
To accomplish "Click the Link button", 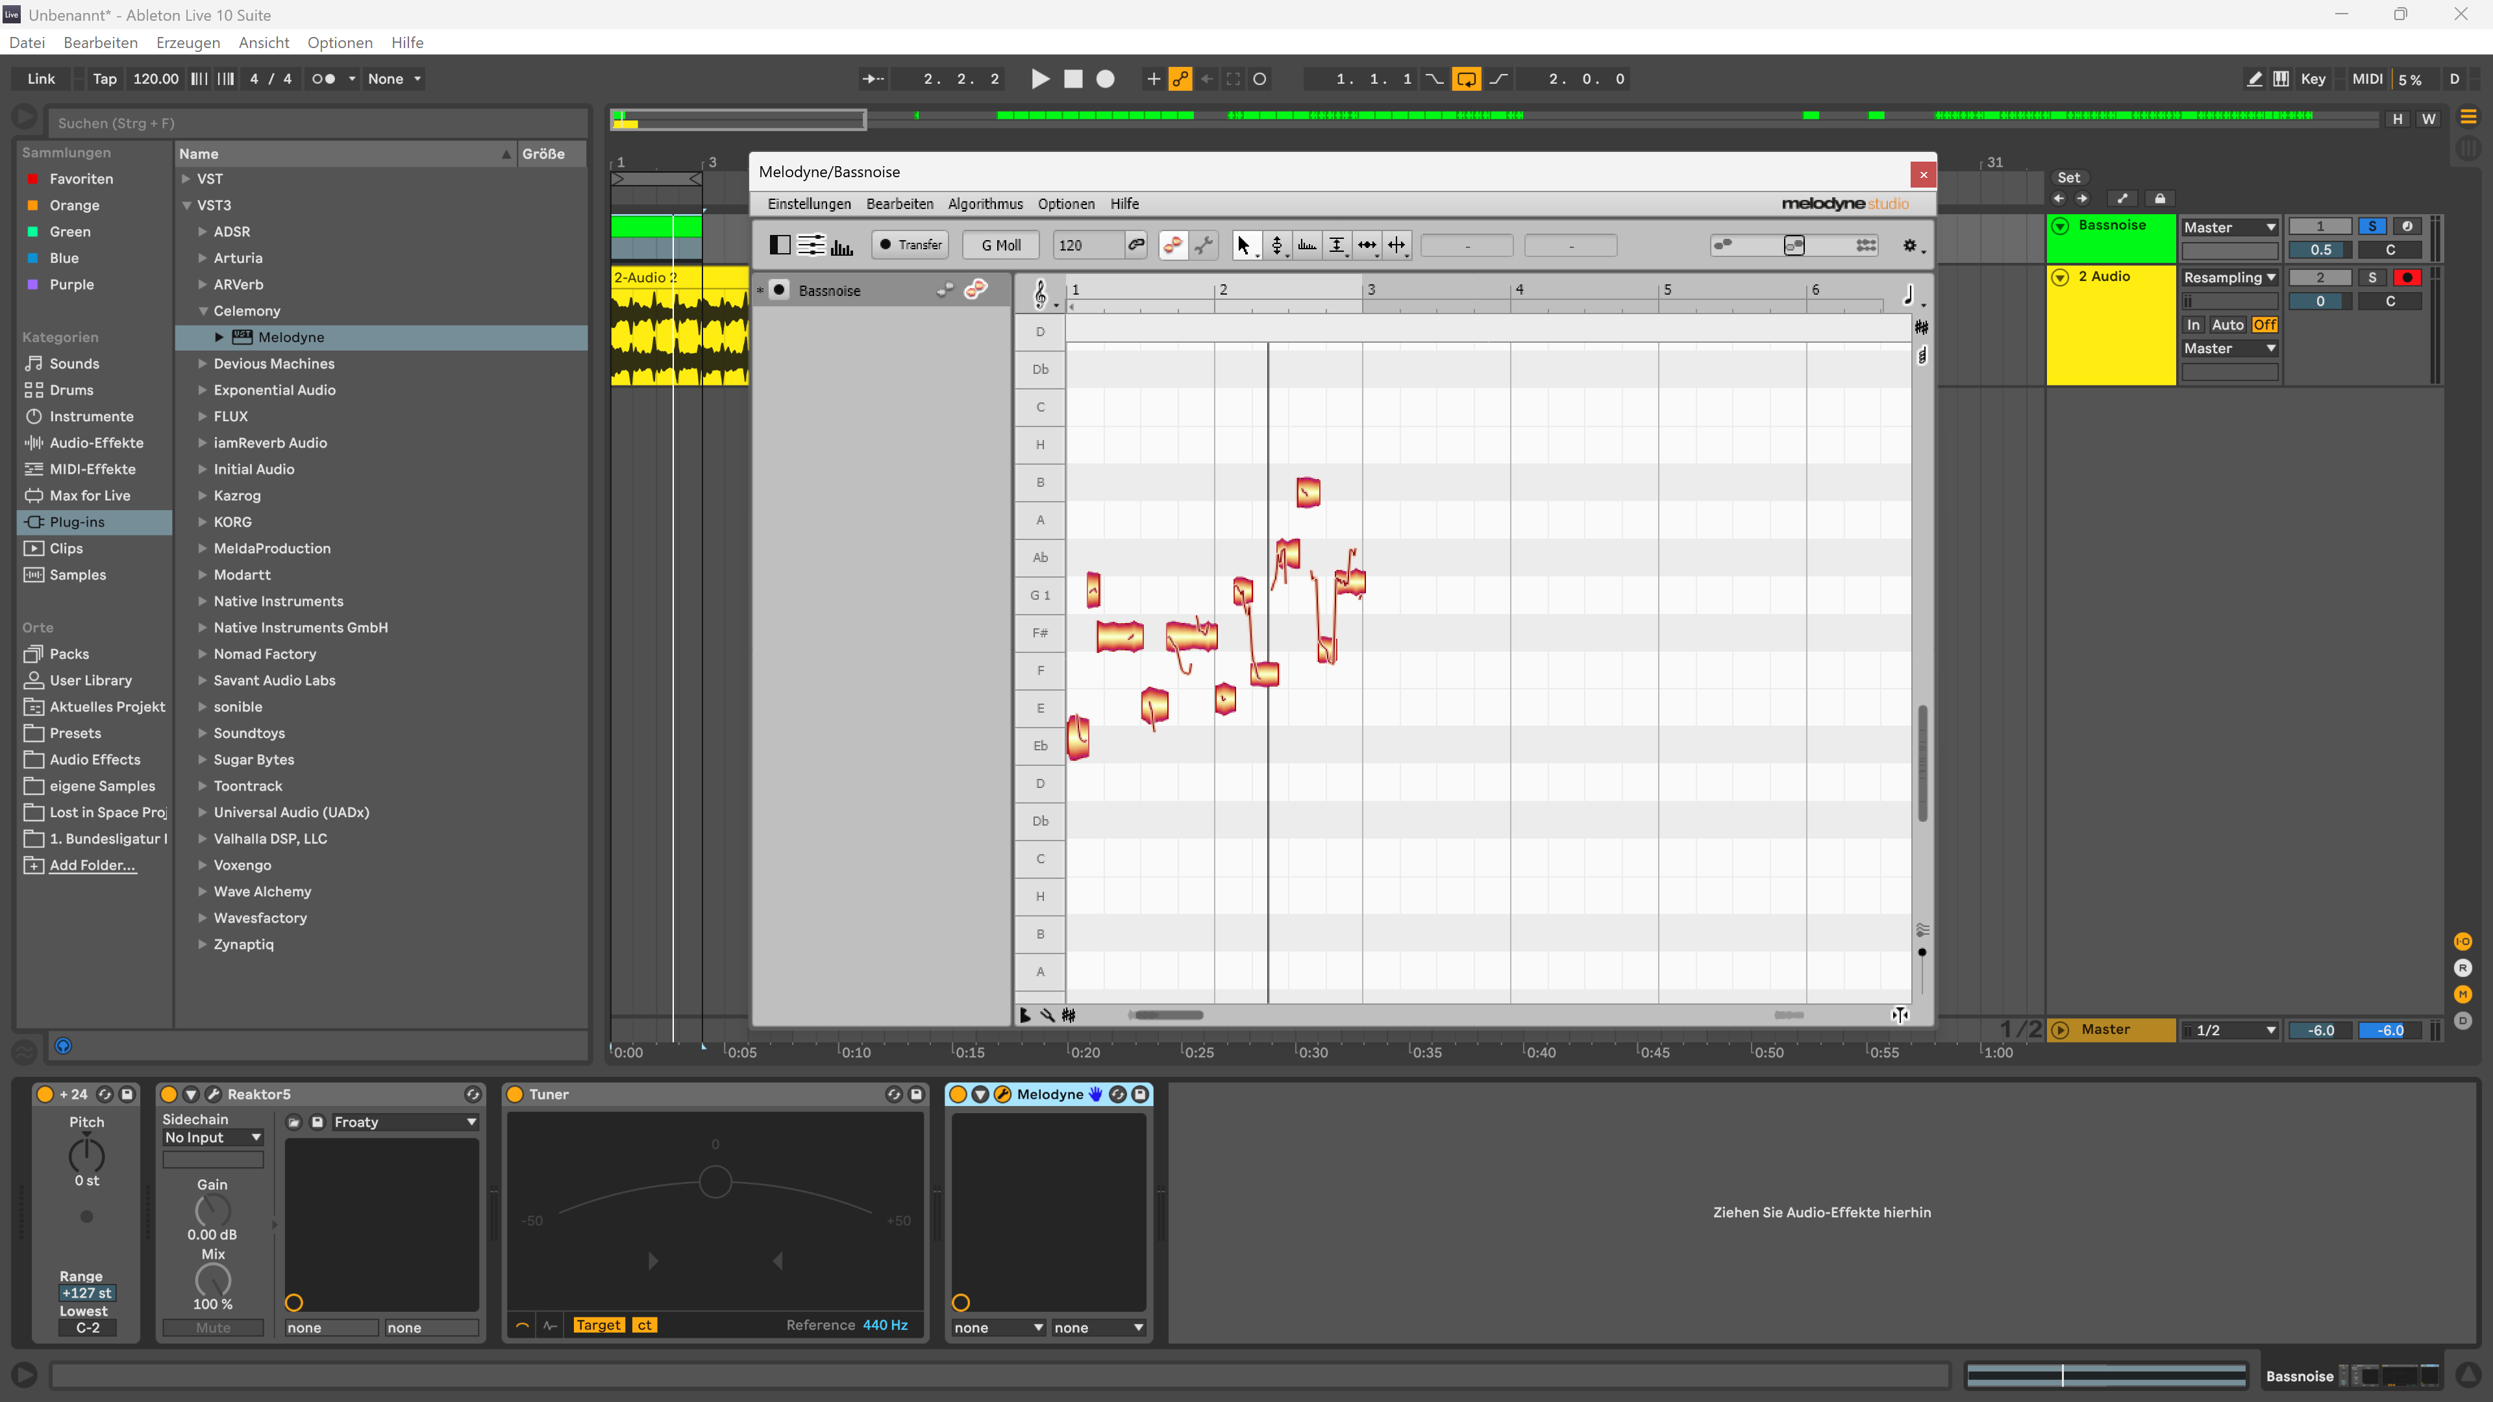I will click(42, 79).
